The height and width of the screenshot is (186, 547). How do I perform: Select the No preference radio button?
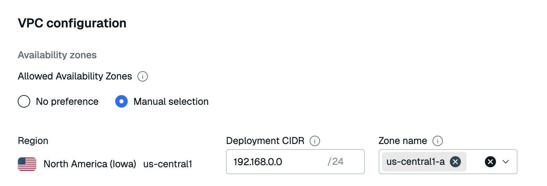pyautogui.click(x=24, y=102)
